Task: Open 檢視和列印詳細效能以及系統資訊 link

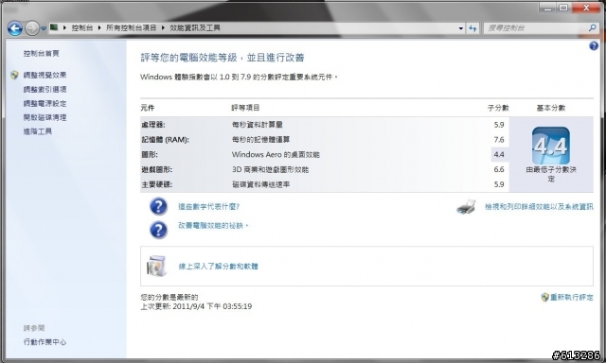Action: pos(539,207)
